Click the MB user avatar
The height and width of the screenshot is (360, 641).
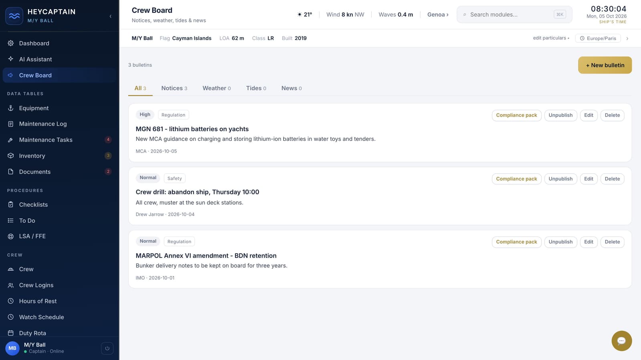(12, 348)
